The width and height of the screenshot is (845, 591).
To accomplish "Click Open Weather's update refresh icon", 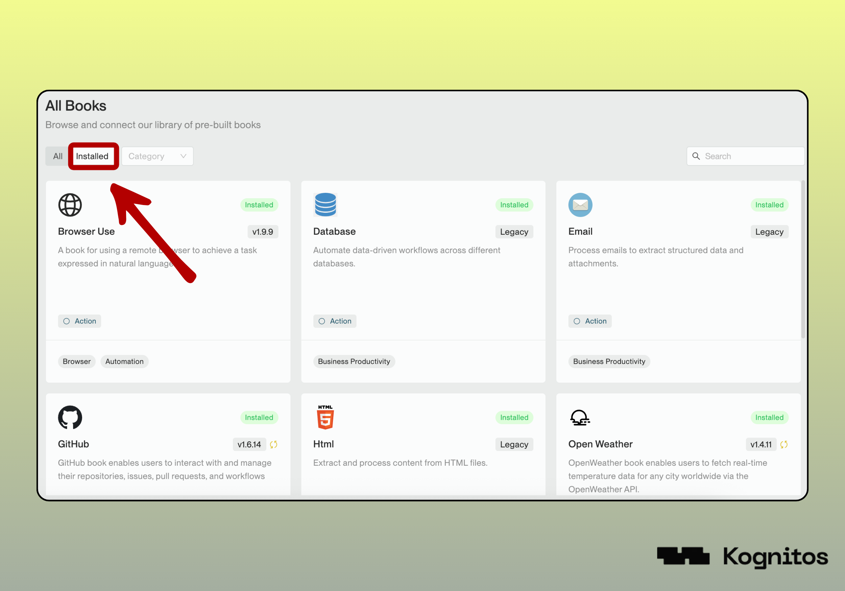I will [x=784, y=444].
